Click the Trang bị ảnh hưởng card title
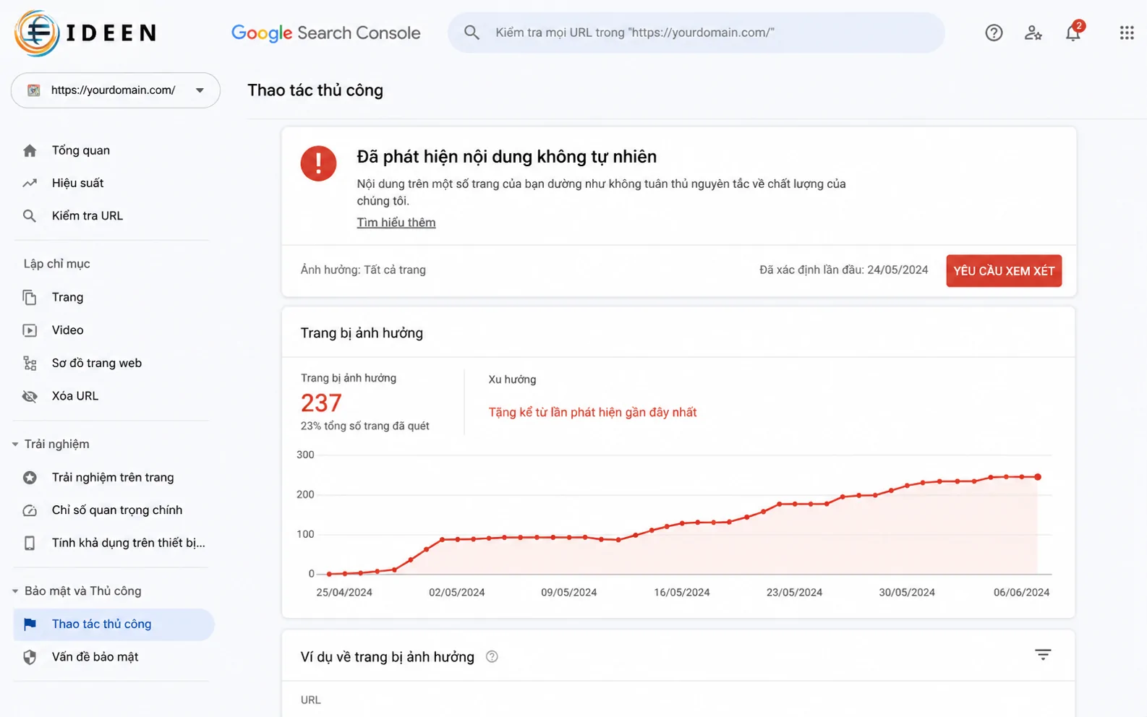Screen dimensions: 1147x717 click(x=362, y=333)
